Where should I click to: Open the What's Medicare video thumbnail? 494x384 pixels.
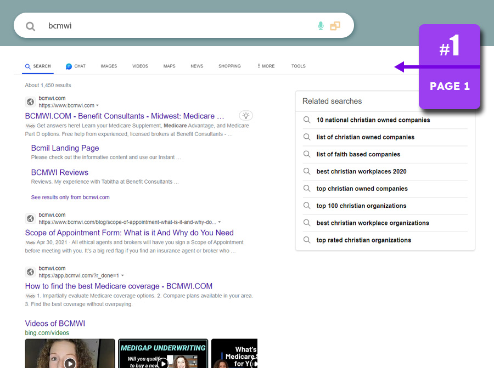point(234,353)
